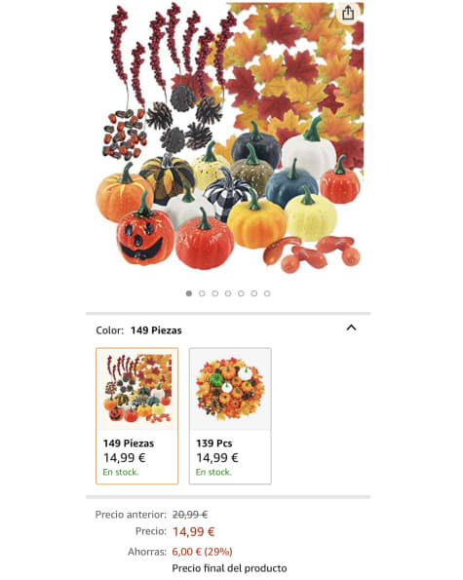Viewport: 463px width, 580px height.
Task: Tap the 139 Pcs wreath thumbnail image
Action: pyautogui.click(x=230, y=388)
